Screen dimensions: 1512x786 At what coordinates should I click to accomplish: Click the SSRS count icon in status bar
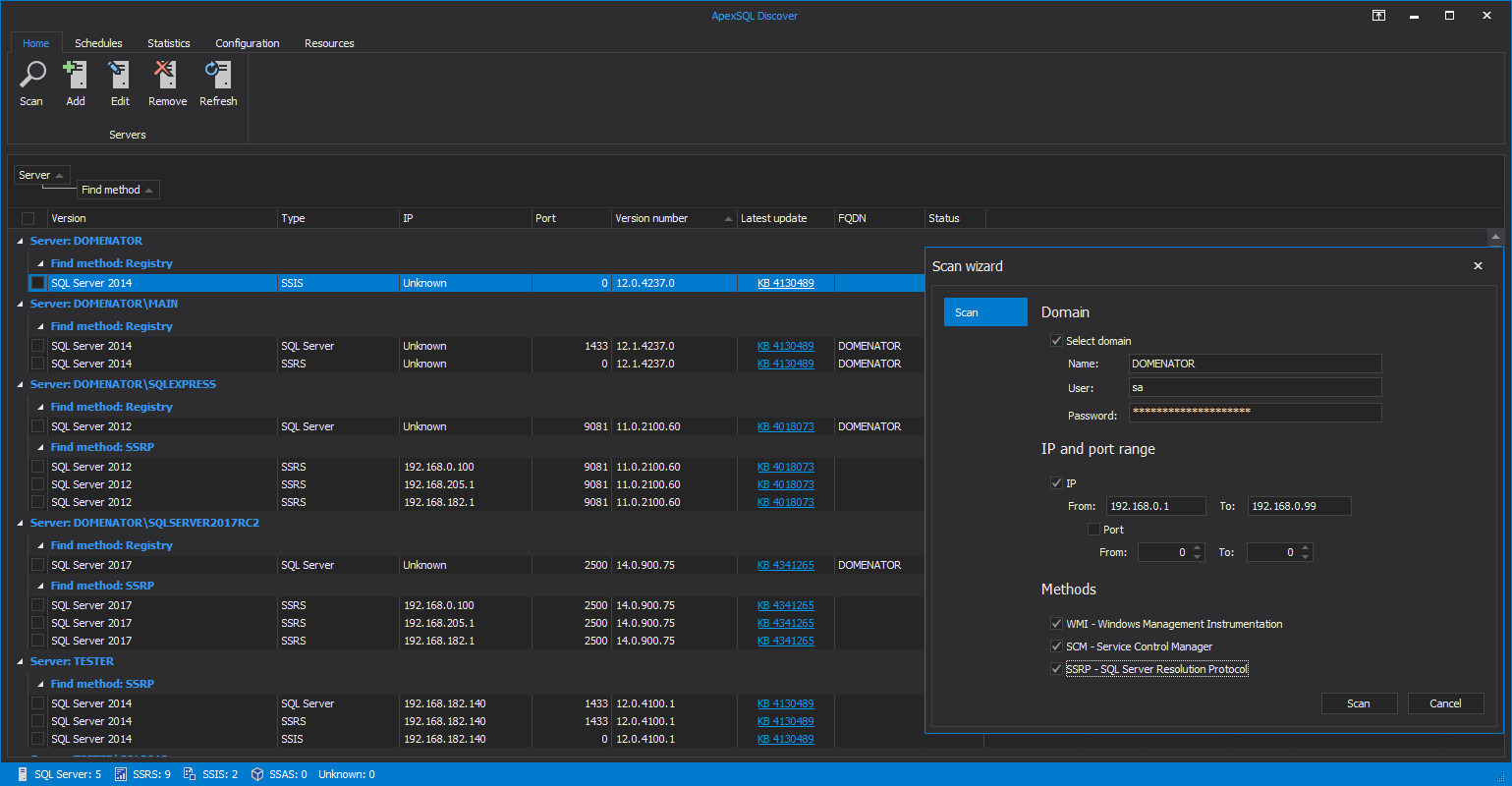tap(121, 774)
